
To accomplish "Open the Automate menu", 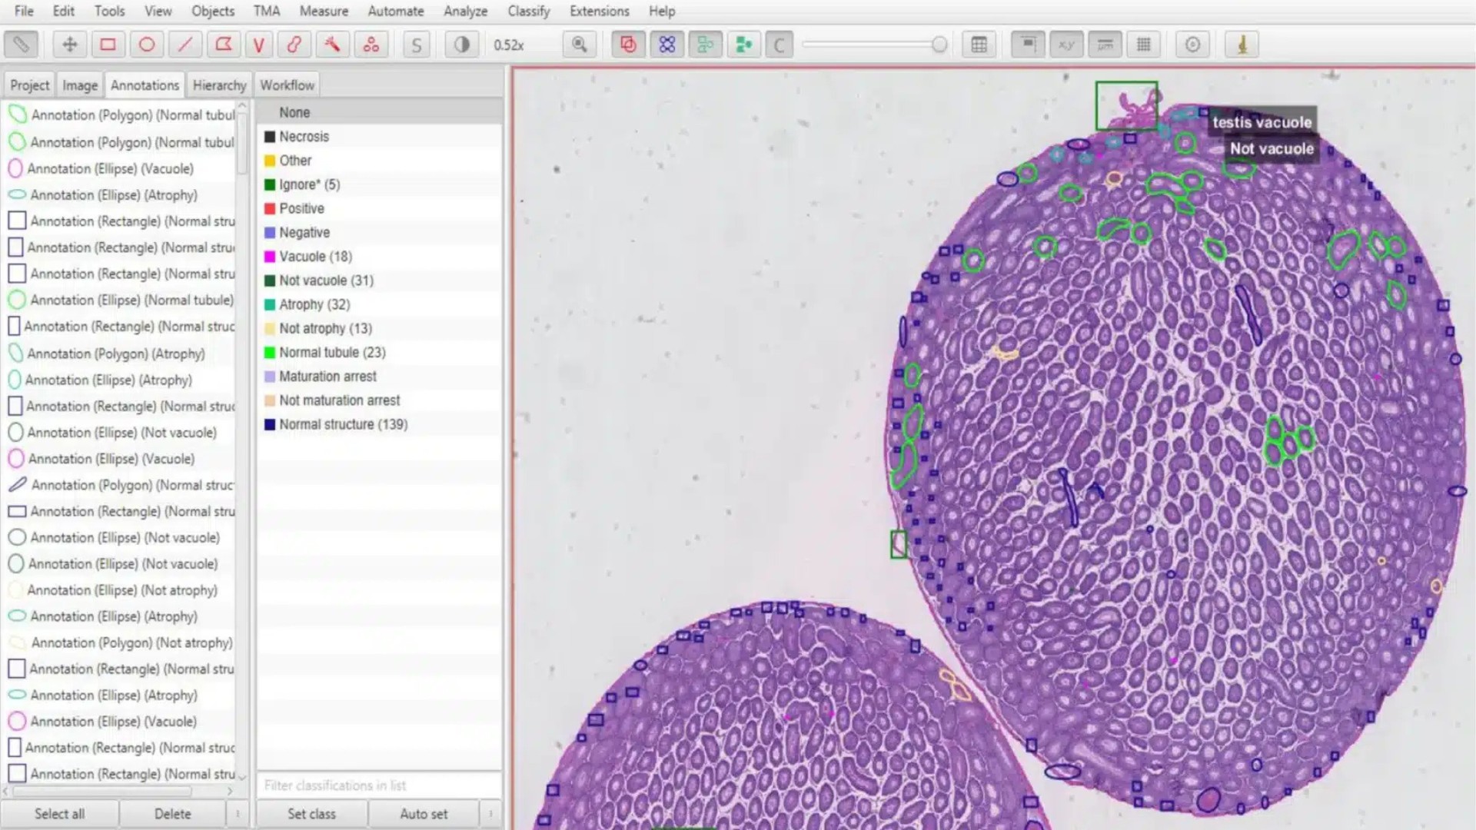I will pyautogui.click(x=396, y=11).
